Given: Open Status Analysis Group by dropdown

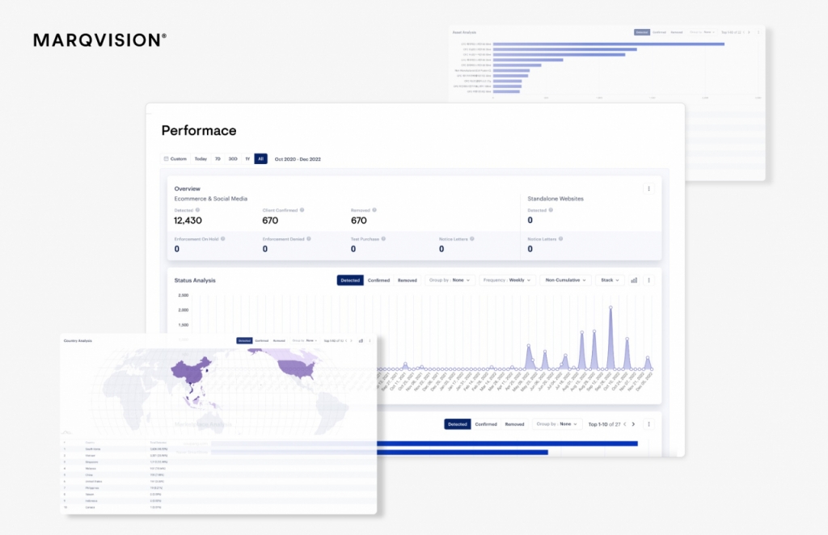Looking at the screenshot, I should [x=450, y=280].
